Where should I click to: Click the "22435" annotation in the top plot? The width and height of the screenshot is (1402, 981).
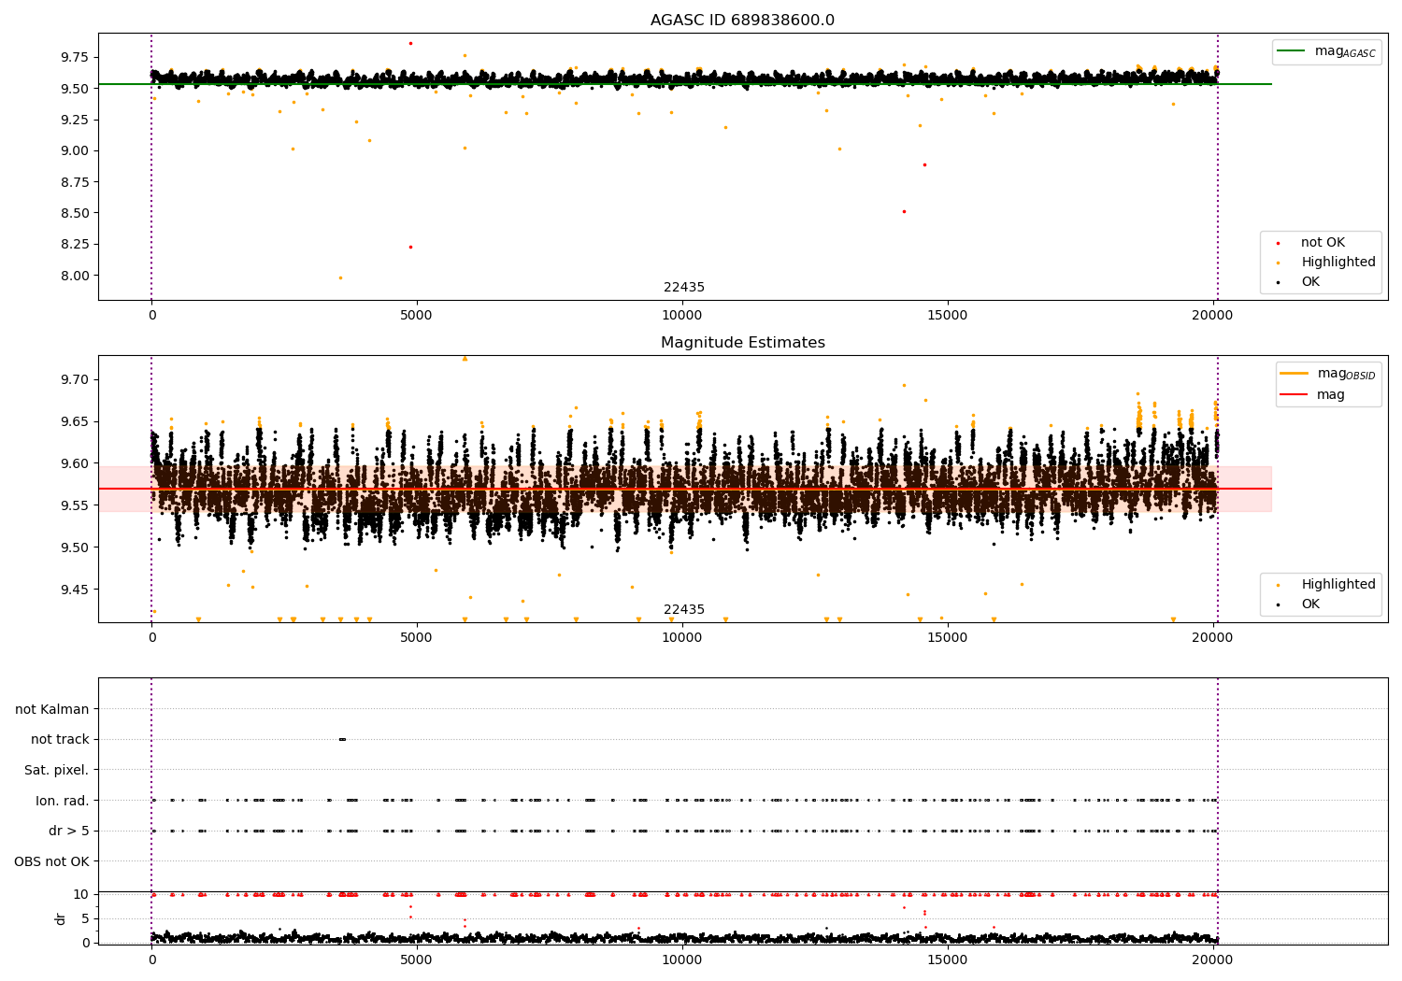[x=684, y=288]
